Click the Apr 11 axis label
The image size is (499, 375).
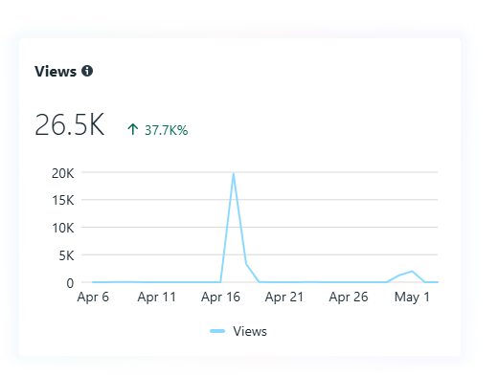(x=157, y=298)
